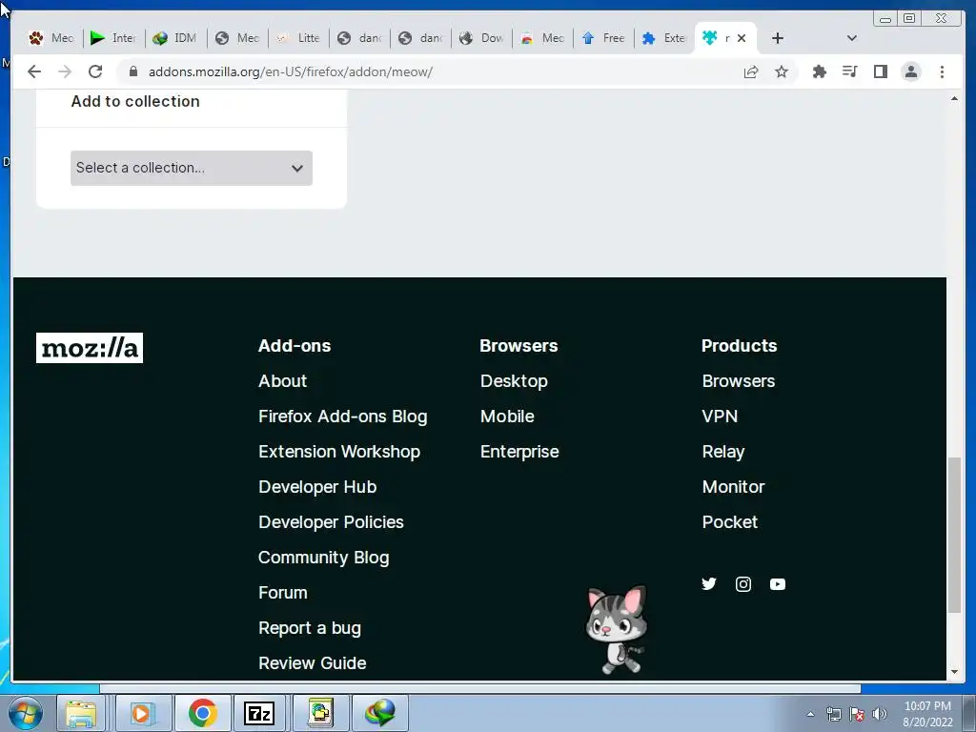
Task: Open Firefox Add-ons Blog link
Action: tap(343, 417)
